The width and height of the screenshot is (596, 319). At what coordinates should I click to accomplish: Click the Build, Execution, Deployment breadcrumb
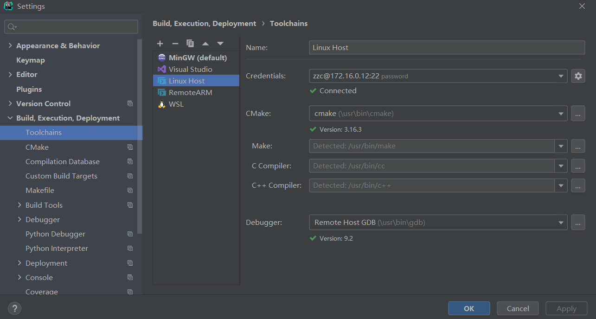205,23
